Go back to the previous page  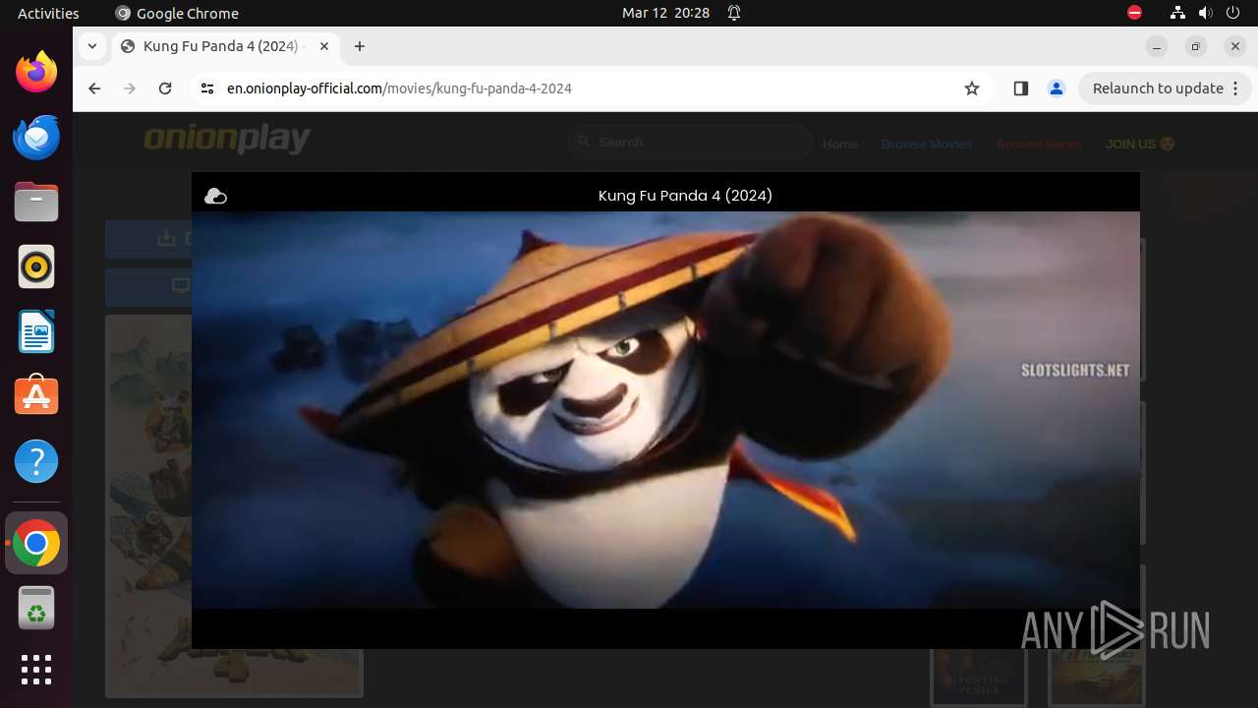point(94,88)
